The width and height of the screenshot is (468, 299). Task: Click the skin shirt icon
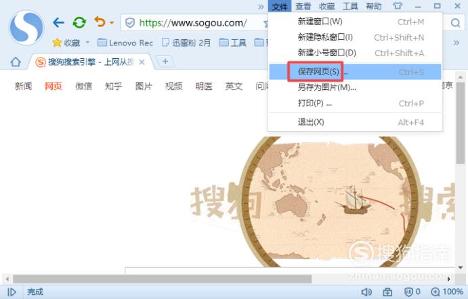tap(398, 6)
